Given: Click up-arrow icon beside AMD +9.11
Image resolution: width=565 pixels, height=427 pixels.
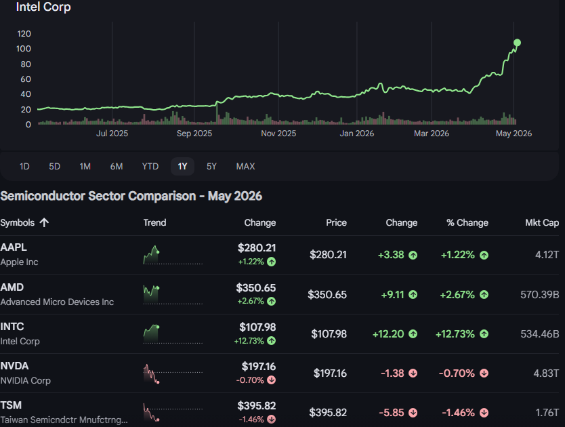Looking at the screenshot, I should click(x=413, y=295).
